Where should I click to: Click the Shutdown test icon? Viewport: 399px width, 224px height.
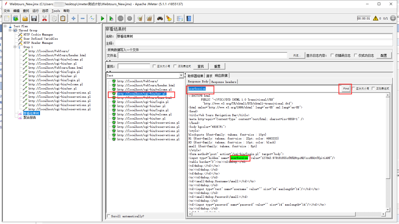tap(130, 18)
